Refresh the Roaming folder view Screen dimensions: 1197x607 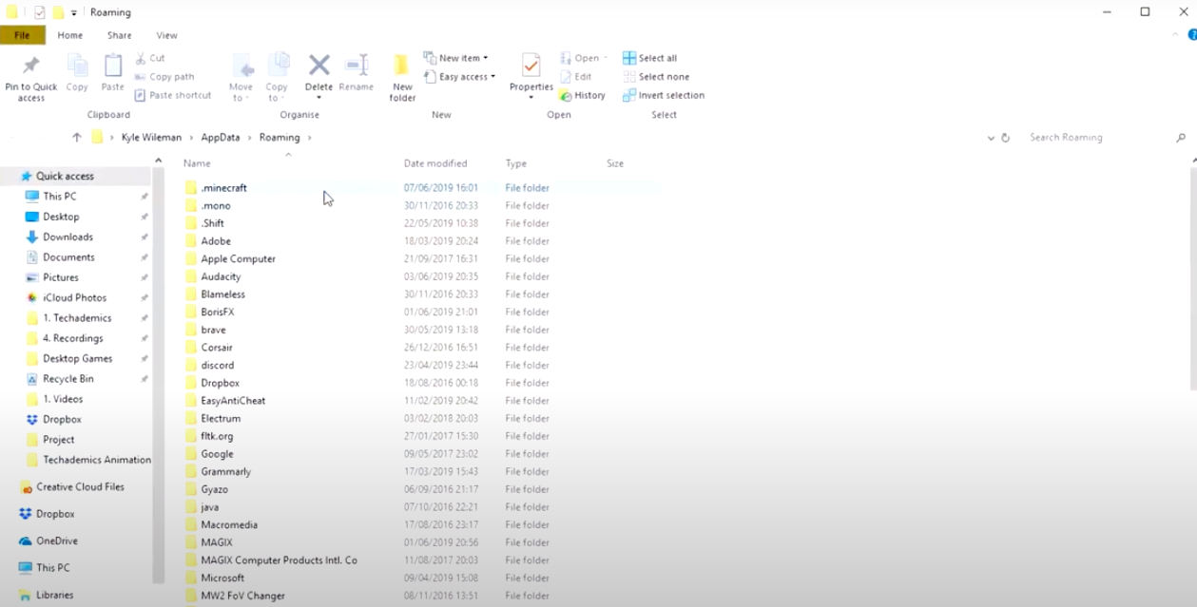tap(1005, 138)
